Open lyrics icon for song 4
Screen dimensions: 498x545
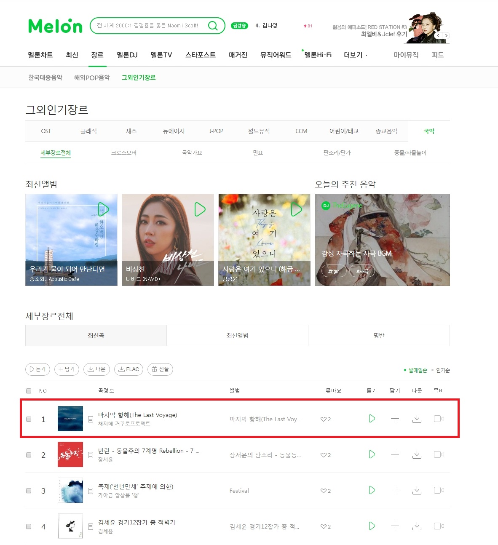pos(90,526)
